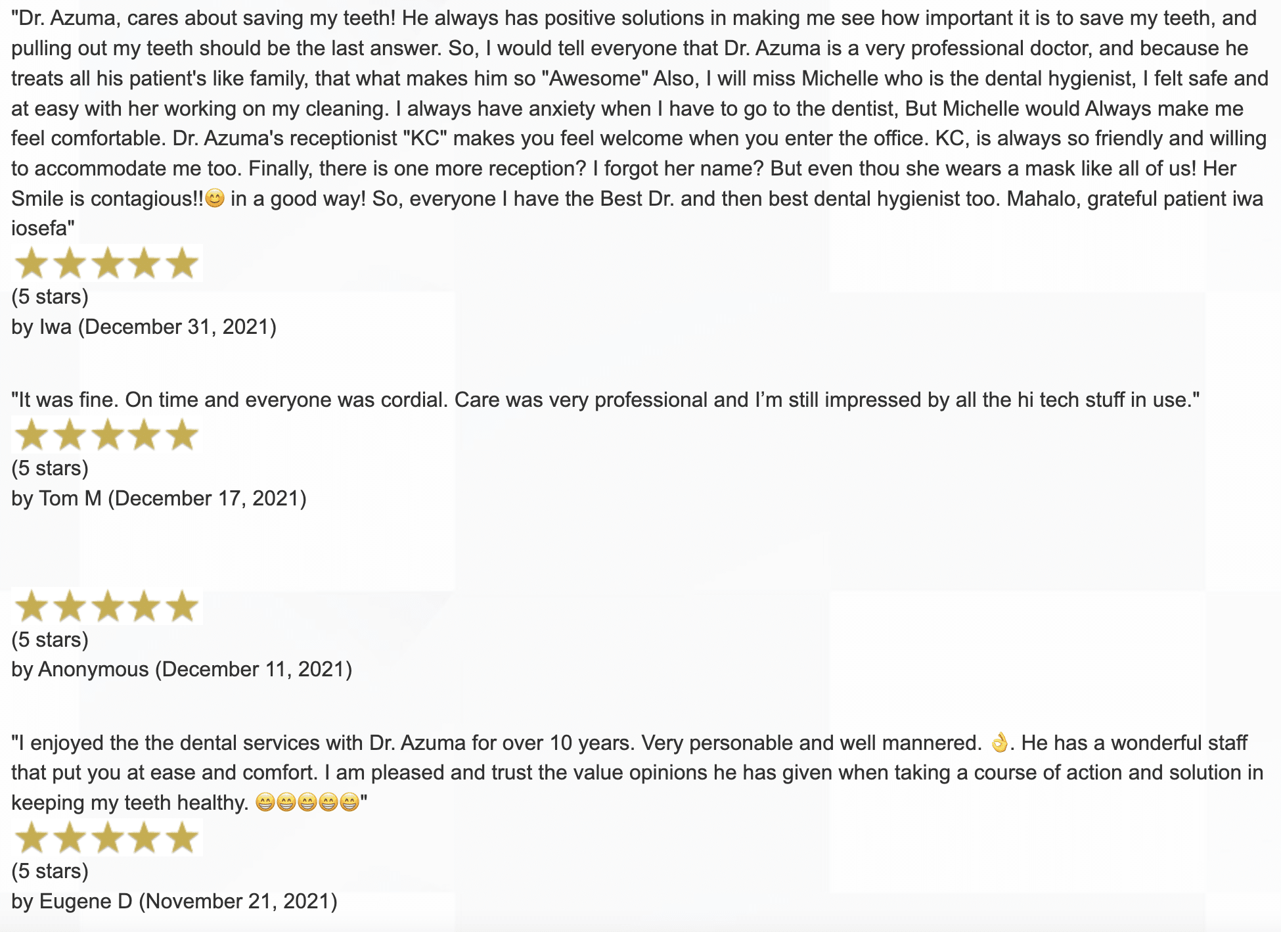The image size is (1281, 932).
Task: Click the "by Anonymous (December 11, 2021)" byline
Action: (182, 669)
